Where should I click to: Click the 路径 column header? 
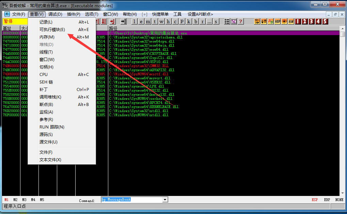coord(113,28)
